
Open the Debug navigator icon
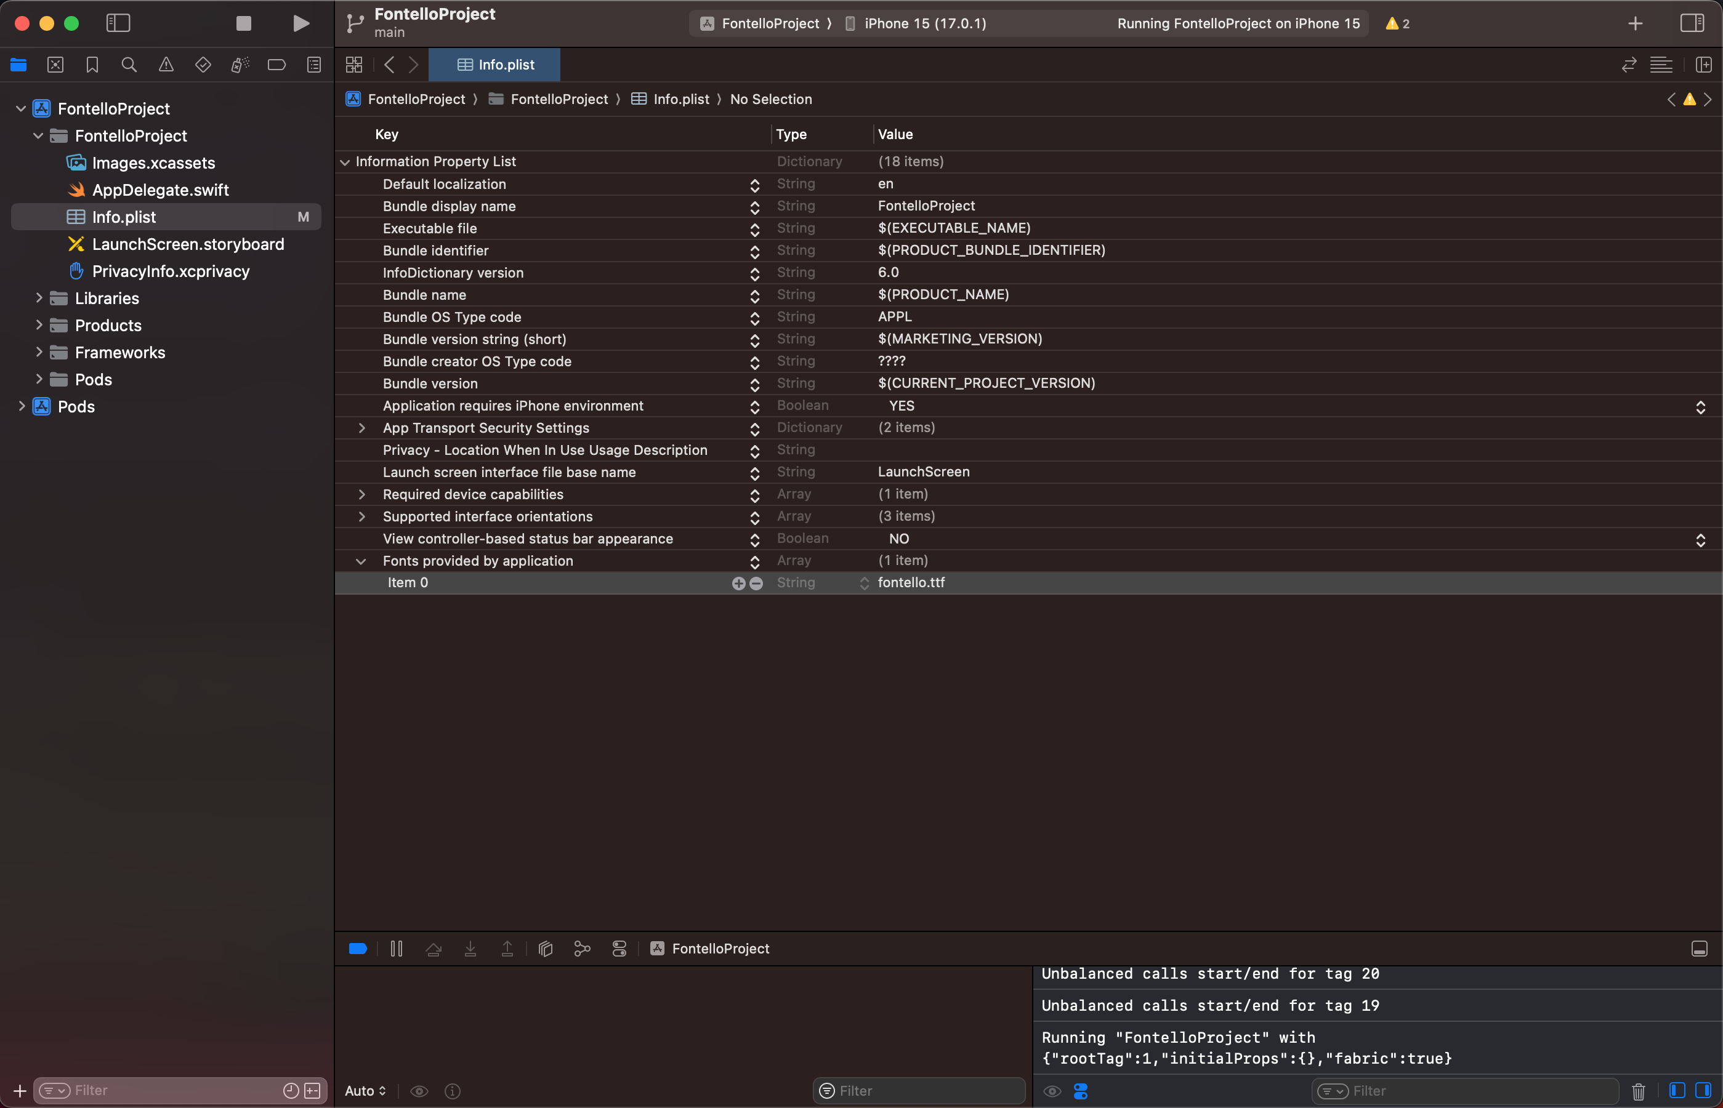pos(240,65)
